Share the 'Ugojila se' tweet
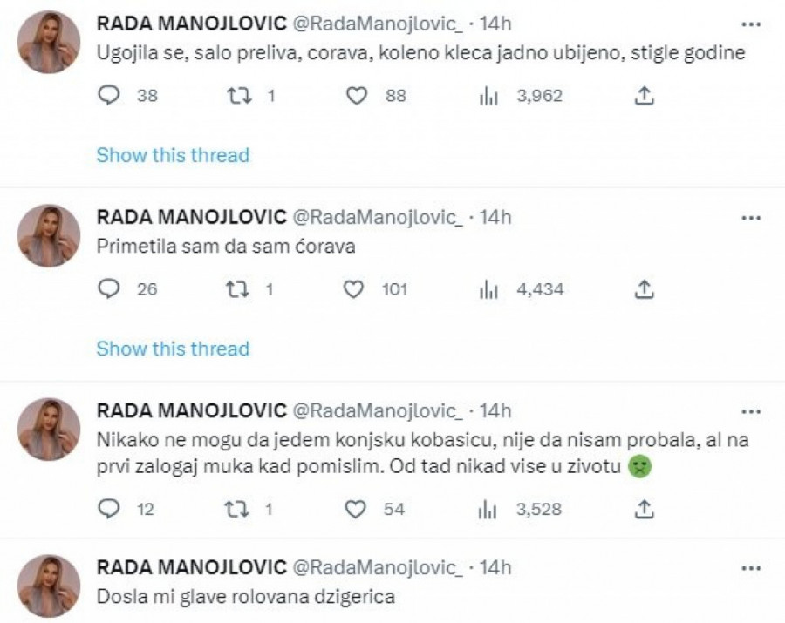This screenshot has width=785, height=623. (x=644, y=96)
